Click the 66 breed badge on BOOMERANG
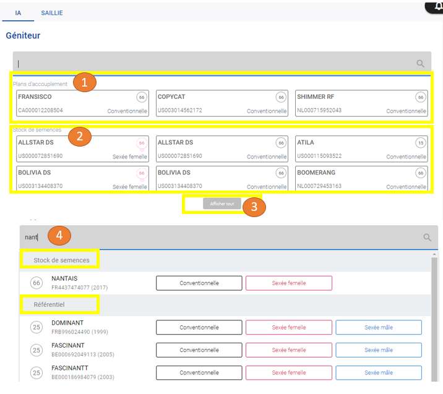 tap(421, 173)
